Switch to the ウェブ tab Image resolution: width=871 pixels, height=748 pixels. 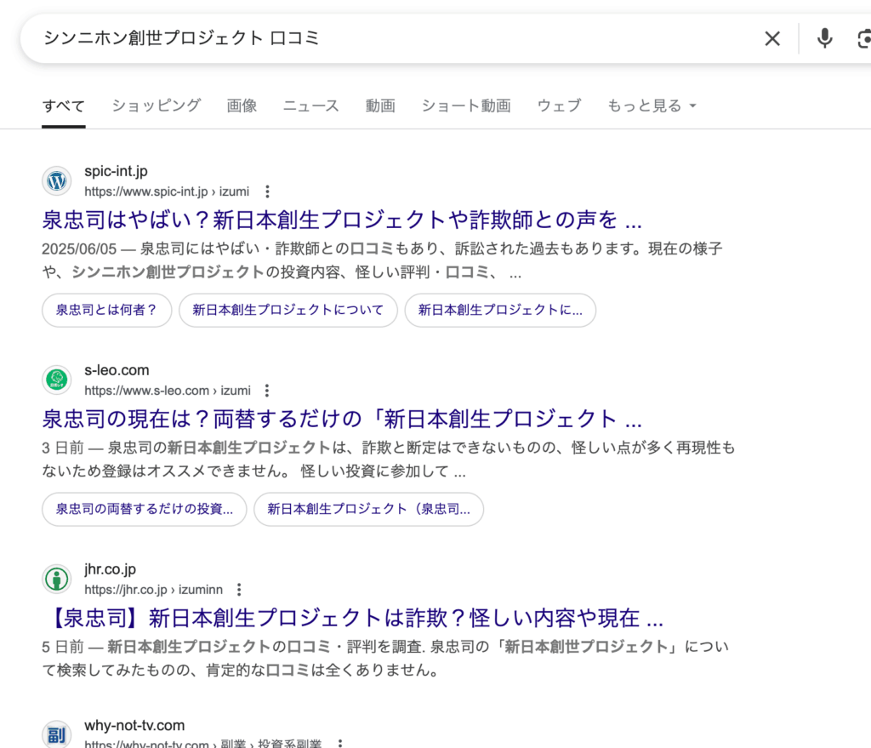[x=559, y=106]
